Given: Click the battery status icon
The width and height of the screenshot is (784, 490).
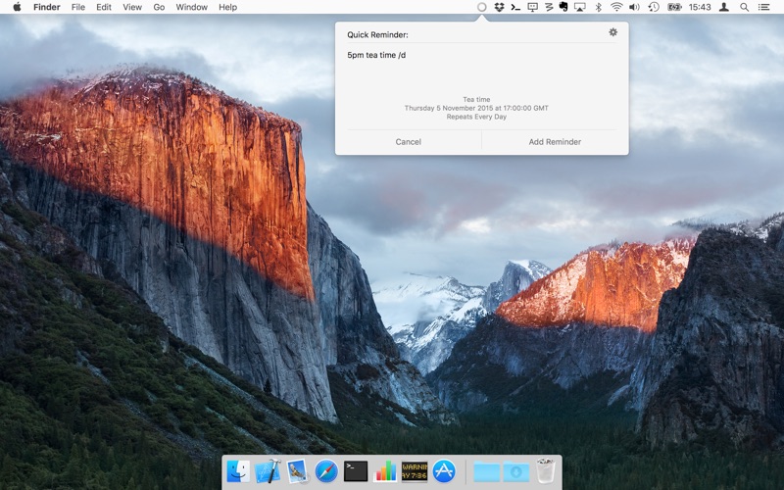Looking at the screenshot, I should pos(674,7).
